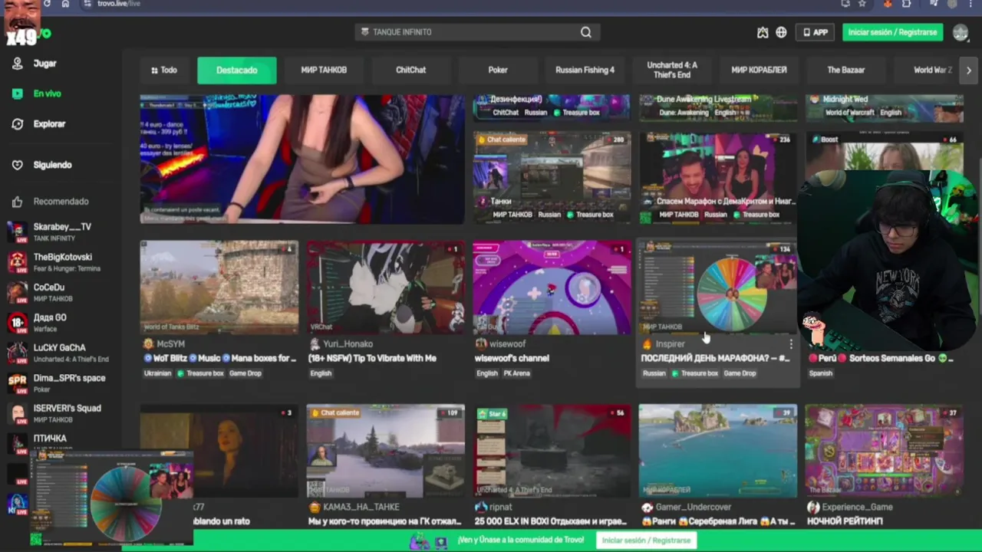The height and width of the screenshot is (552, 982).
Task: Click Spanish tag under Perú stream
Action: 820,373
